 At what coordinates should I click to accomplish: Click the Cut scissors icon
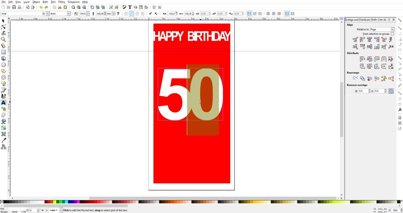[60, 7]
